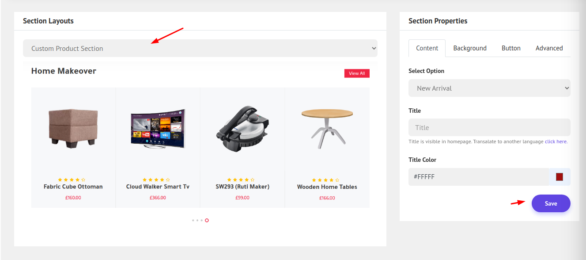The height and width of the screenshot is (260, 586).
Task: Click the Wooden Home Tables product name
Action: coord(327,187)
